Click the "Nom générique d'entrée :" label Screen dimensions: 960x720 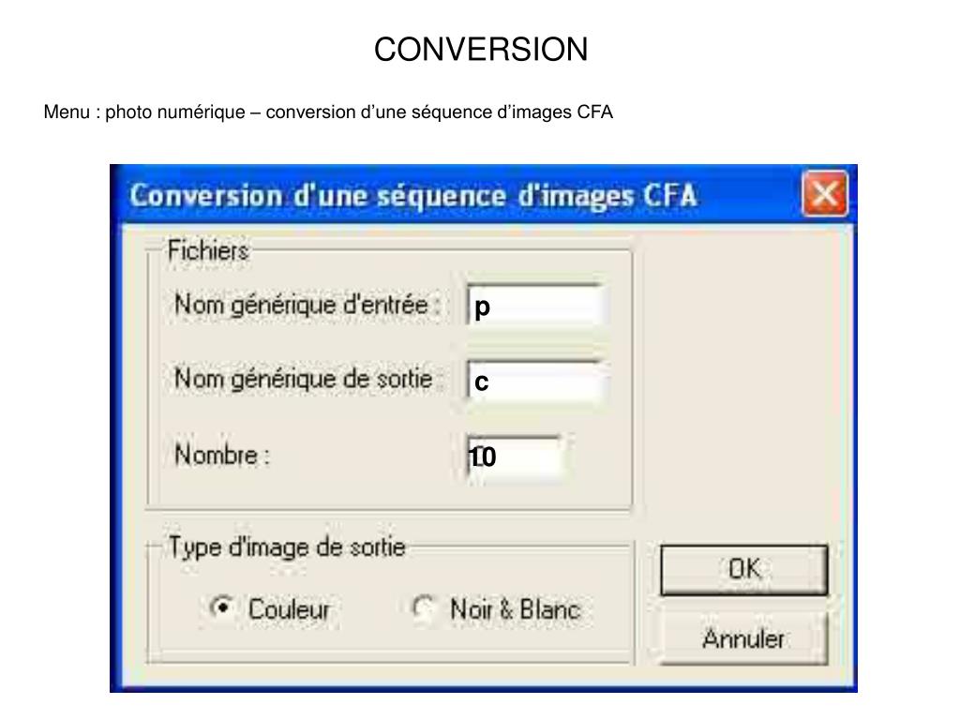point(307,305)
